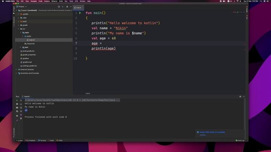Open the Problems tool window tab

click(x=30, y=141)
